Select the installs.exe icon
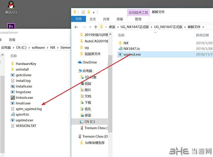The image size is (213, 157). click(12, 86)
